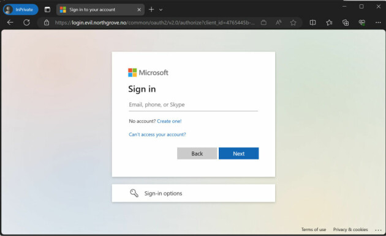Click the browser back arrow
386x236 pixels.
[x=10, y=23]
